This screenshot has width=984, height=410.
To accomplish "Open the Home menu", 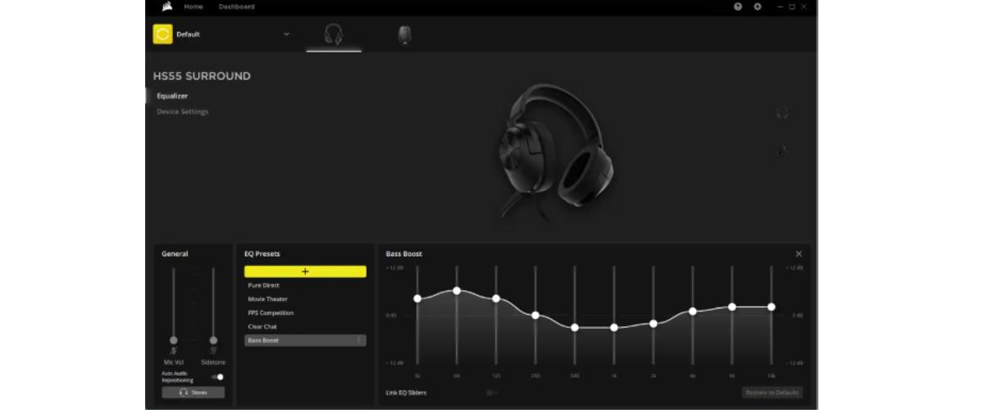I will tap(194, 7).
